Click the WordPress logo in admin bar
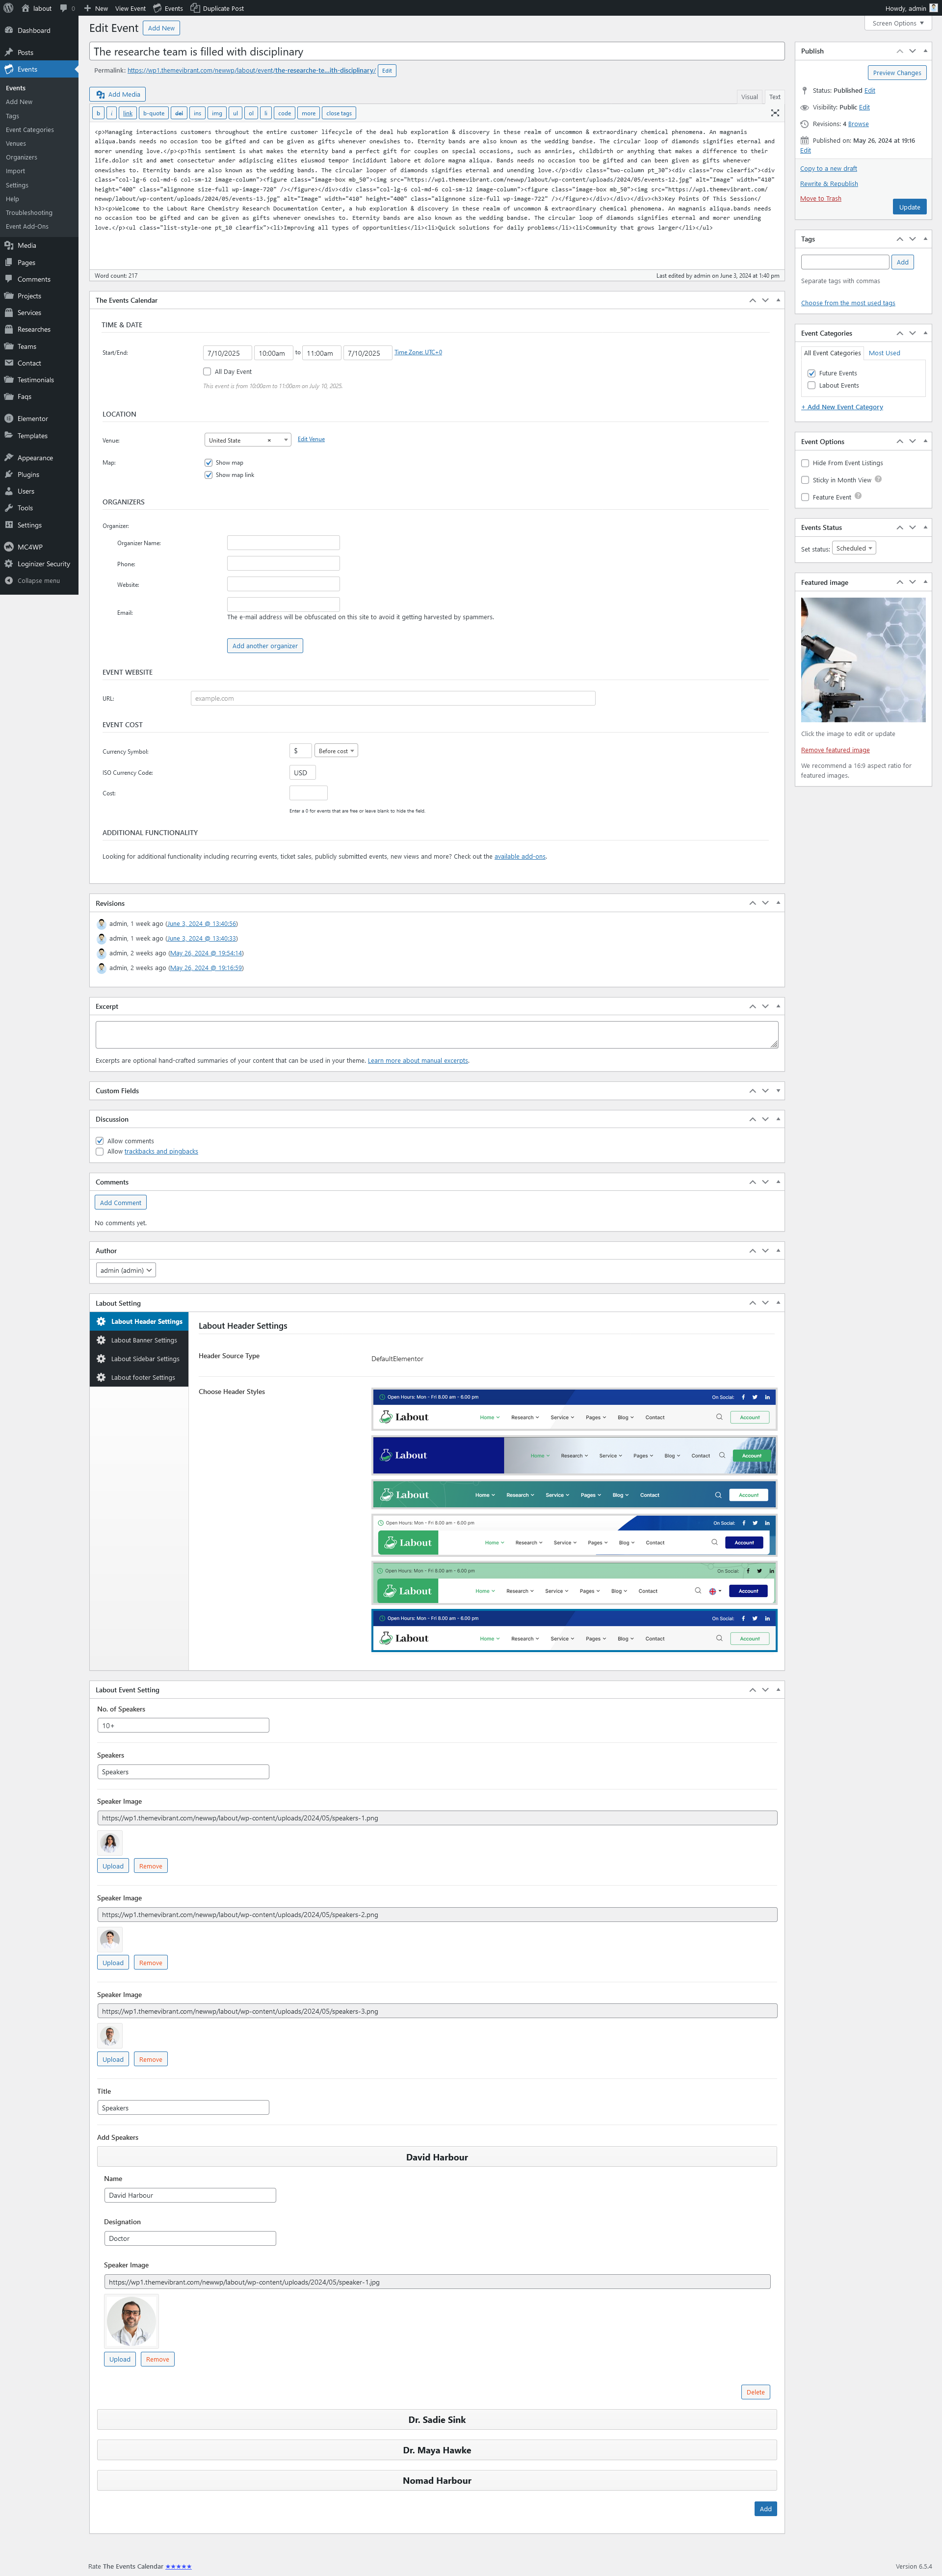 click(x=9, y=8)
